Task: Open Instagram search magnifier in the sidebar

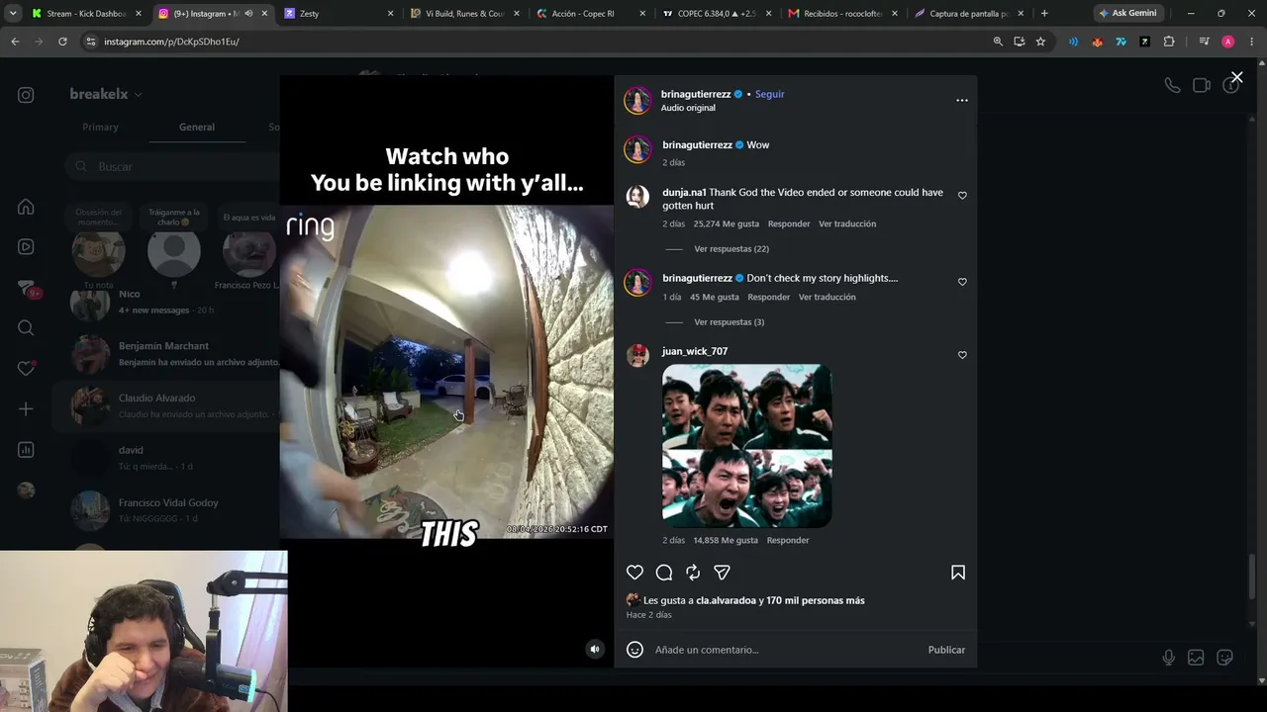Action: (x=26, y=328)
